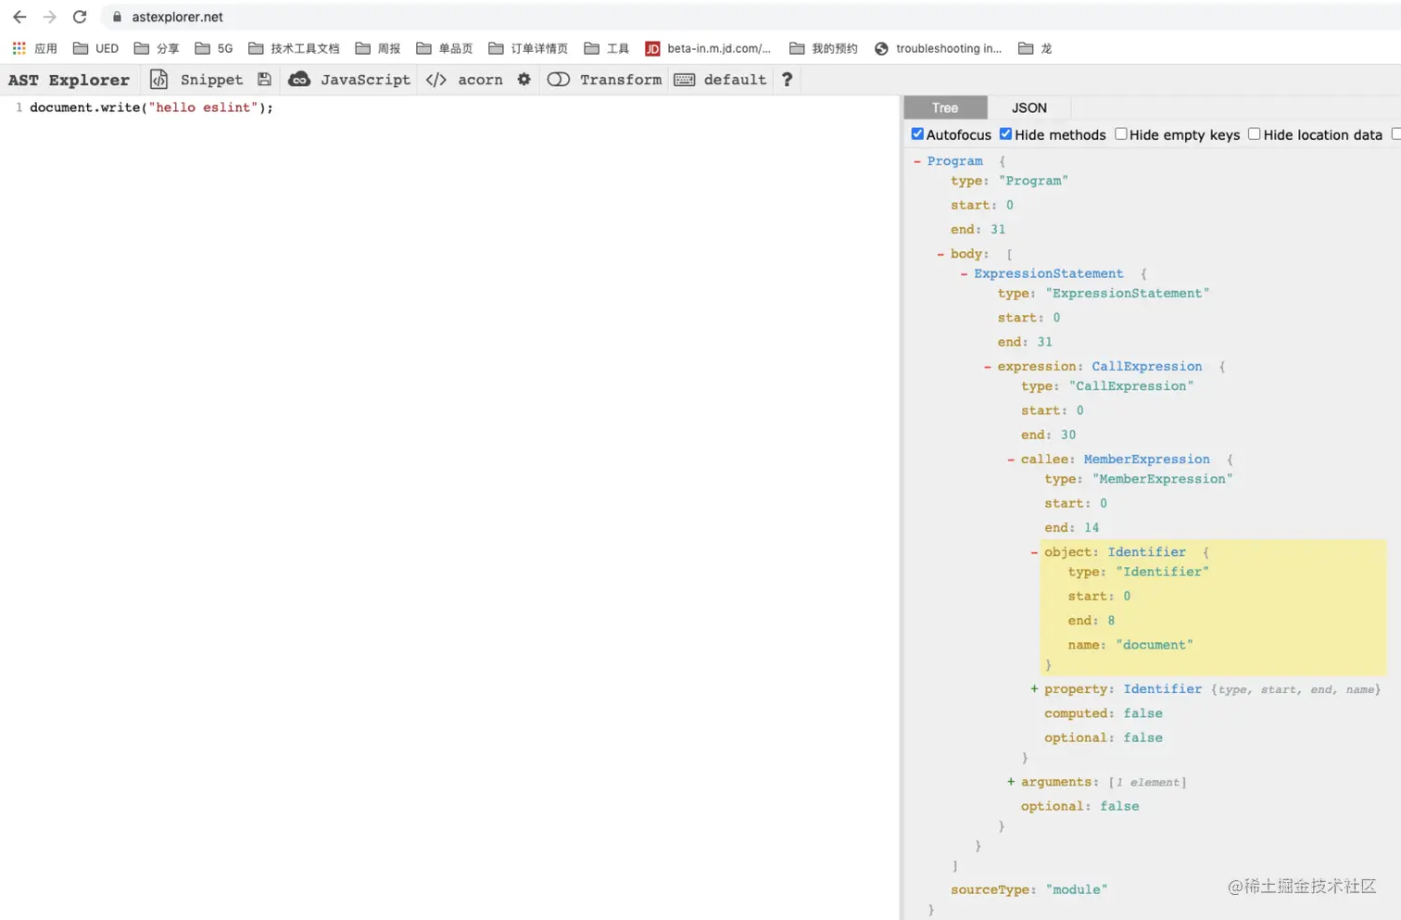Switch to the Tree tab
This screenshot has height=920, width=1401.
(x=945, y=107)
